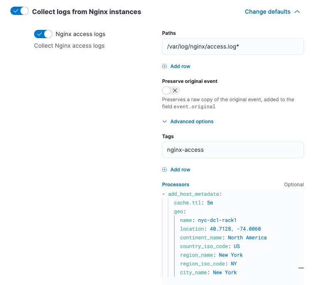Click the chevron-up icon beside Change defaults
This screenshot has height=285, width=325.
click(297, 12)
